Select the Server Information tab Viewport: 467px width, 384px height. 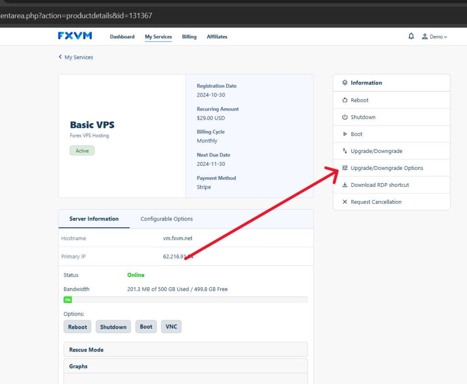pos(94,219)
